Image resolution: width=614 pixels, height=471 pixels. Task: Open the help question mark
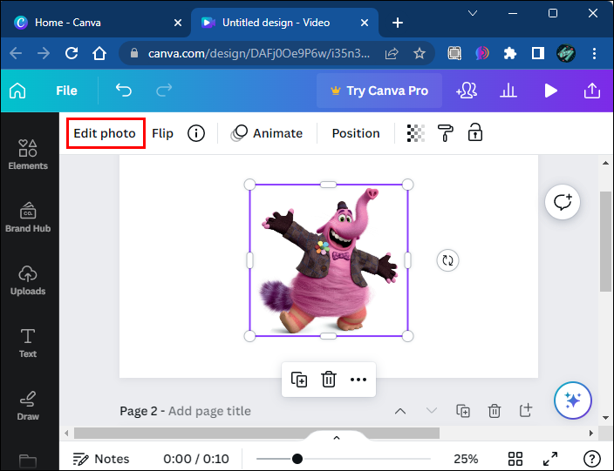[591, 459]
